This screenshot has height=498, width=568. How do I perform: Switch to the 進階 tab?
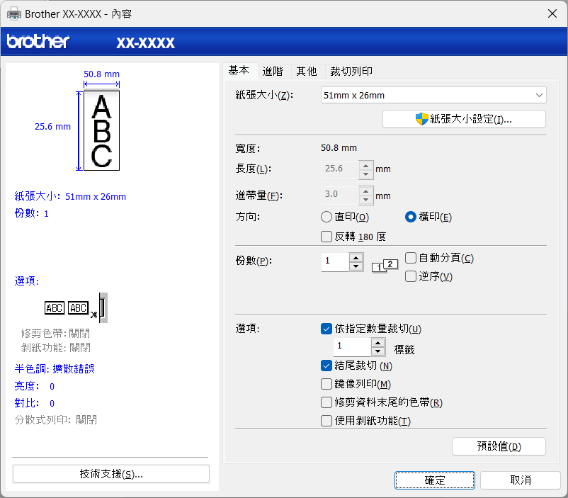pyautogui.click(x=273, y=71)
